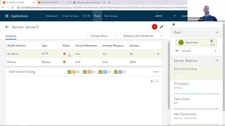Click the purple anomalies icon
The image size is (225, 126).
click(120, 72)
